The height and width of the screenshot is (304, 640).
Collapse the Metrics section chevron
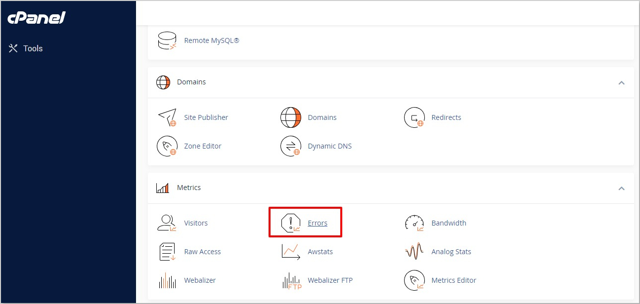tap(621, 188)
